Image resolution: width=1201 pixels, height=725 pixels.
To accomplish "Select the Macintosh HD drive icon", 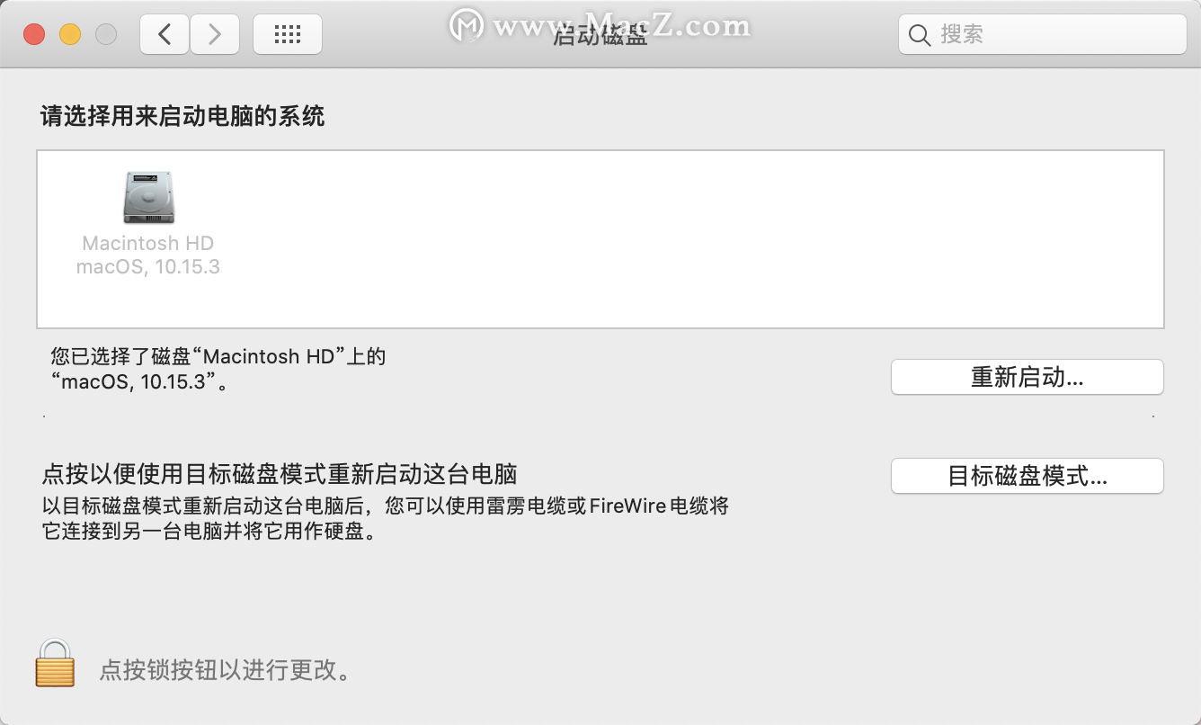I will point(148,198).
